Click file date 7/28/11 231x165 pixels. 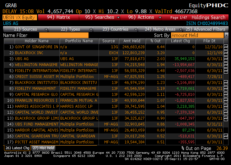click(x=215, y=77)
